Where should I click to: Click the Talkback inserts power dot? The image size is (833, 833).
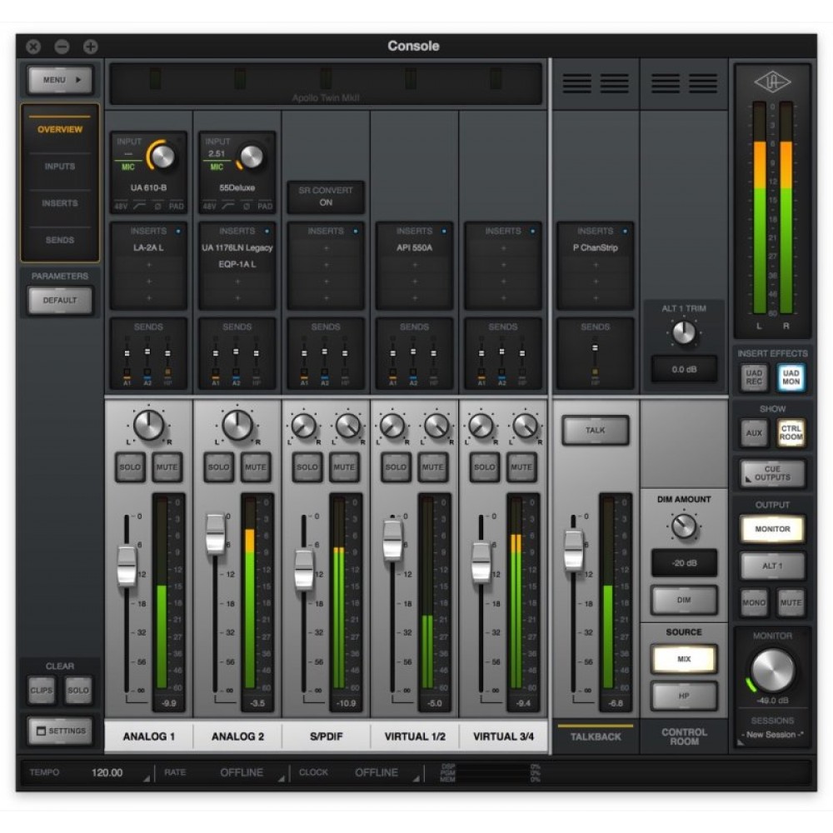(626, 231)
